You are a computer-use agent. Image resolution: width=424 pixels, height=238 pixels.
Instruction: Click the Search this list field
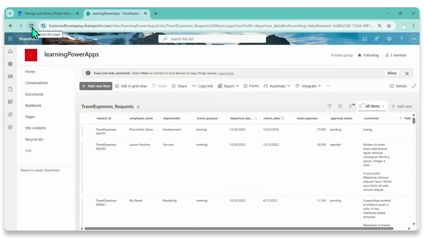(212, 39)
